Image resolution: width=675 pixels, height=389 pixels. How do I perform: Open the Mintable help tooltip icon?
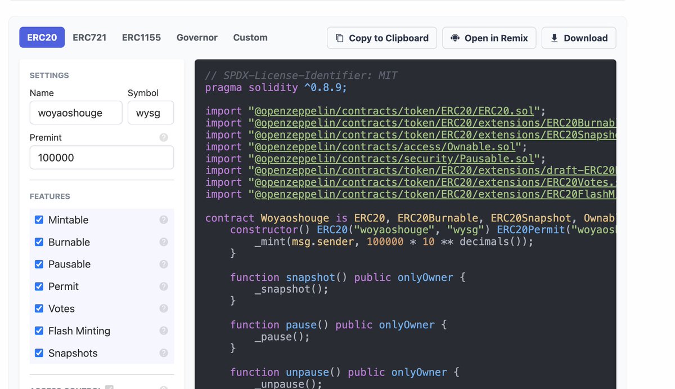[164, 220]
